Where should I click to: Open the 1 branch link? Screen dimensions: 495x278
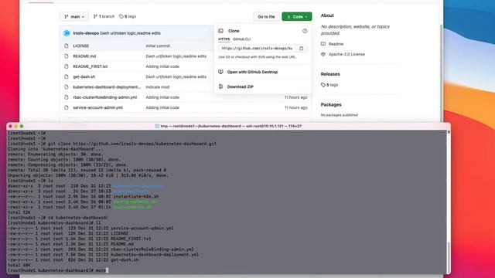tap(104, 16)
